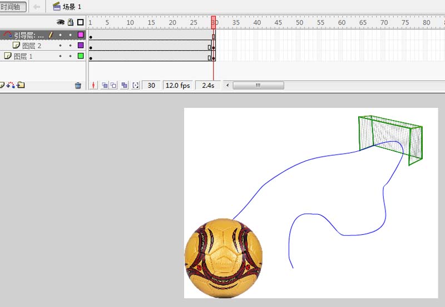This screenshot has height=307, width=445.
Task: Click the page icon of 图层 1
Action: click(8, 56)
